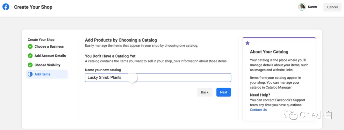Go to the Choose a Business step

49,47
